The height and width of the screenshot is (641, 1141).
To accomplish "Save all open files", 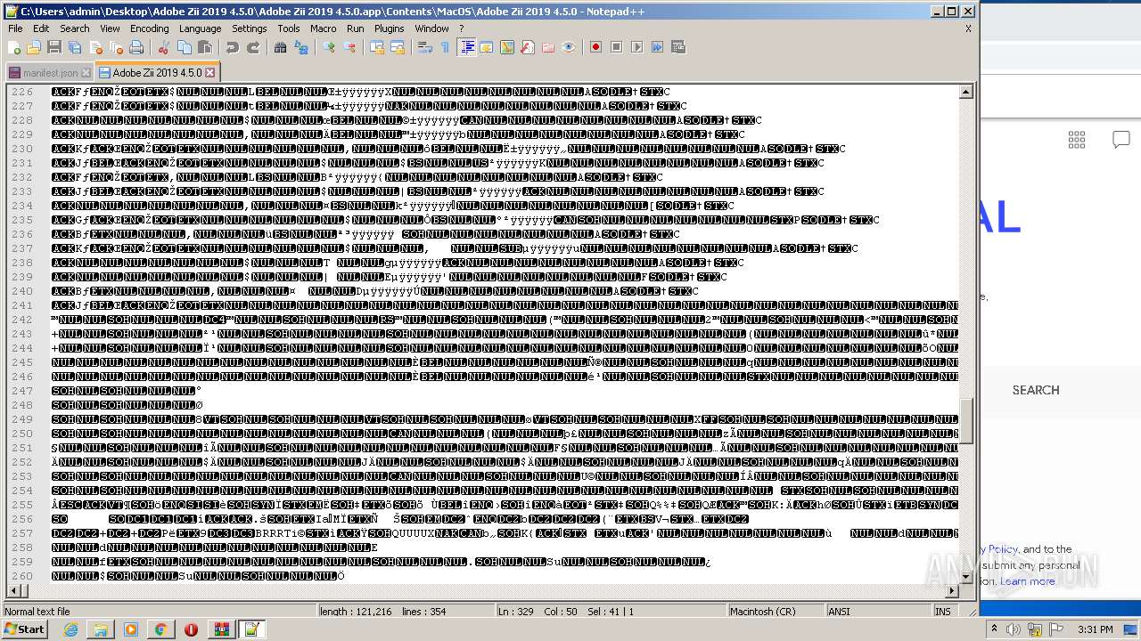I will [x=75, y=47].
